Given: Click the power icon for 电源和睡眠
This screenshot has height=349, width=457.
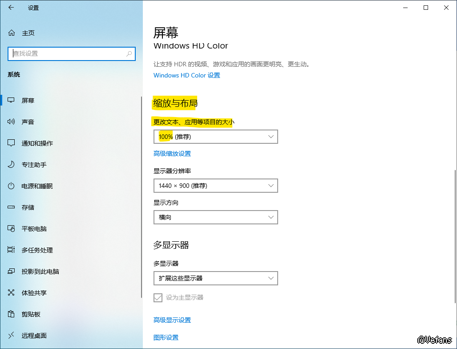Looking at the screenshot, I should click(11, 186).
